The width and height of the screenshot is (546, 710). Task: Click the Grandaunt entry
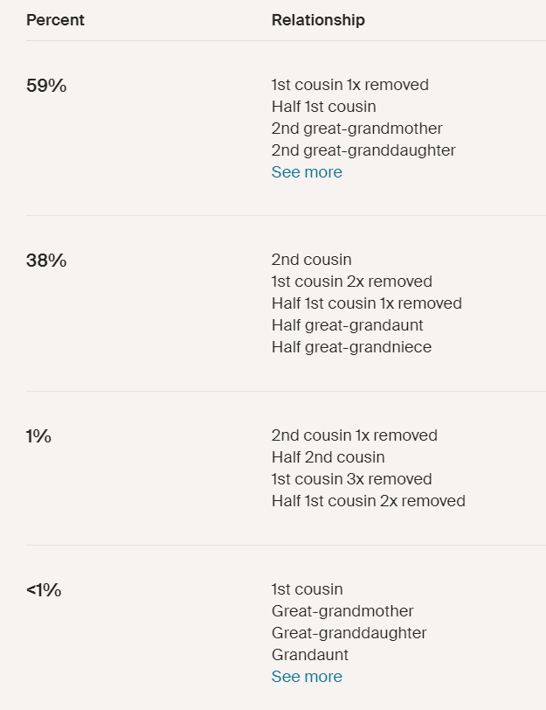point(310,655)
